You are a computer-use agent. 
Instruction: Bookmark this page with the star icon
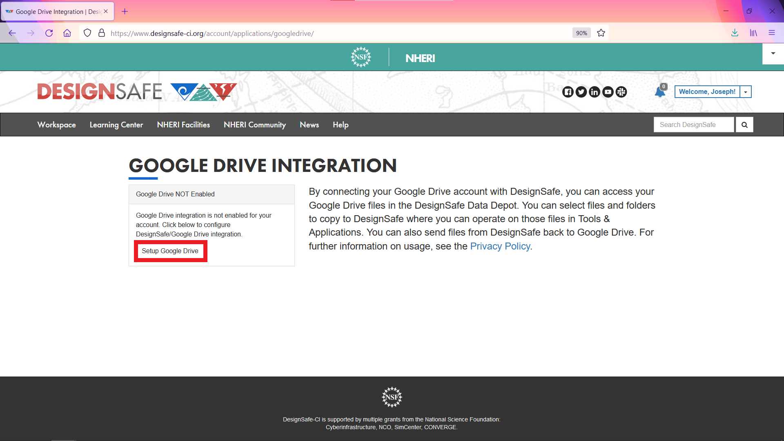(x=601, y=33)
